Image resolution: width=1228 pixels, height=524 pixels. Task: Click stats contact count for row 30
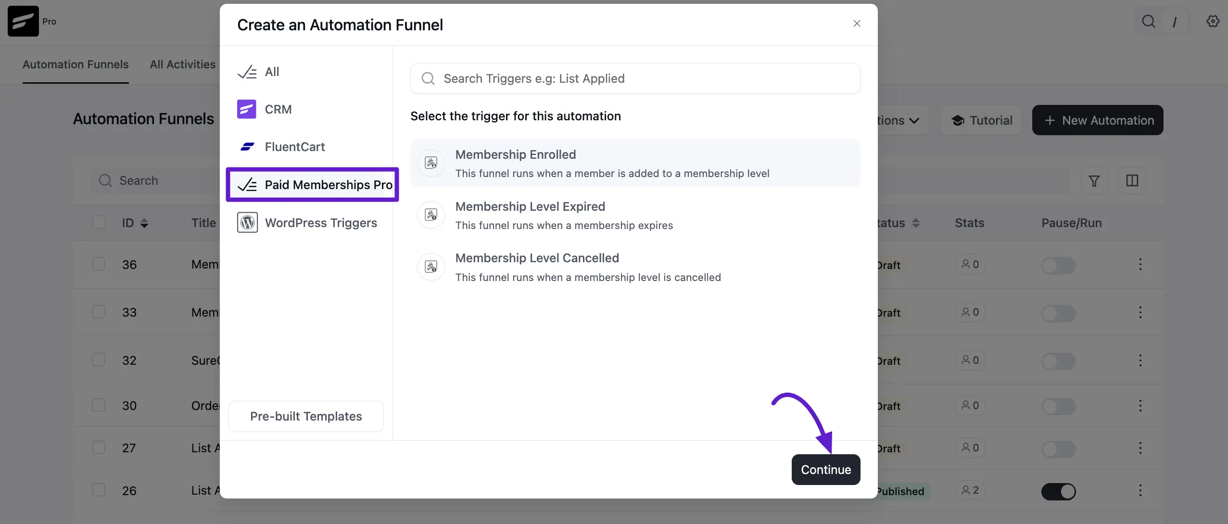970,406
